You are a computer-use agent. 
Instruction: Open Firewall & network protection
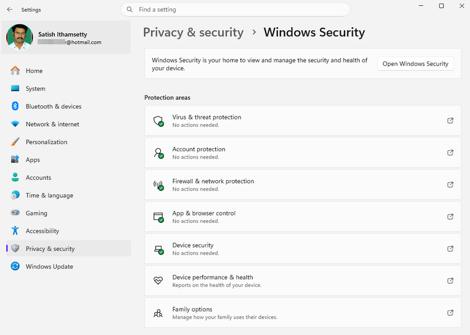303,184
